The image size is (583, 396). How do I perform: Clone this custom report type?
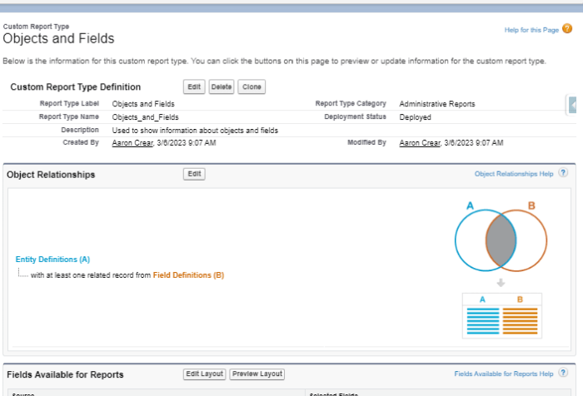pyautogui.click(x=252, y=87)
